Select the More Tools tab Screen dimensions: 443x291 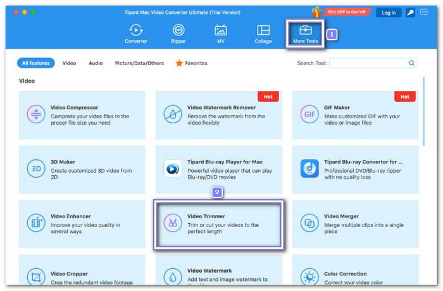[x=306, y=34]
